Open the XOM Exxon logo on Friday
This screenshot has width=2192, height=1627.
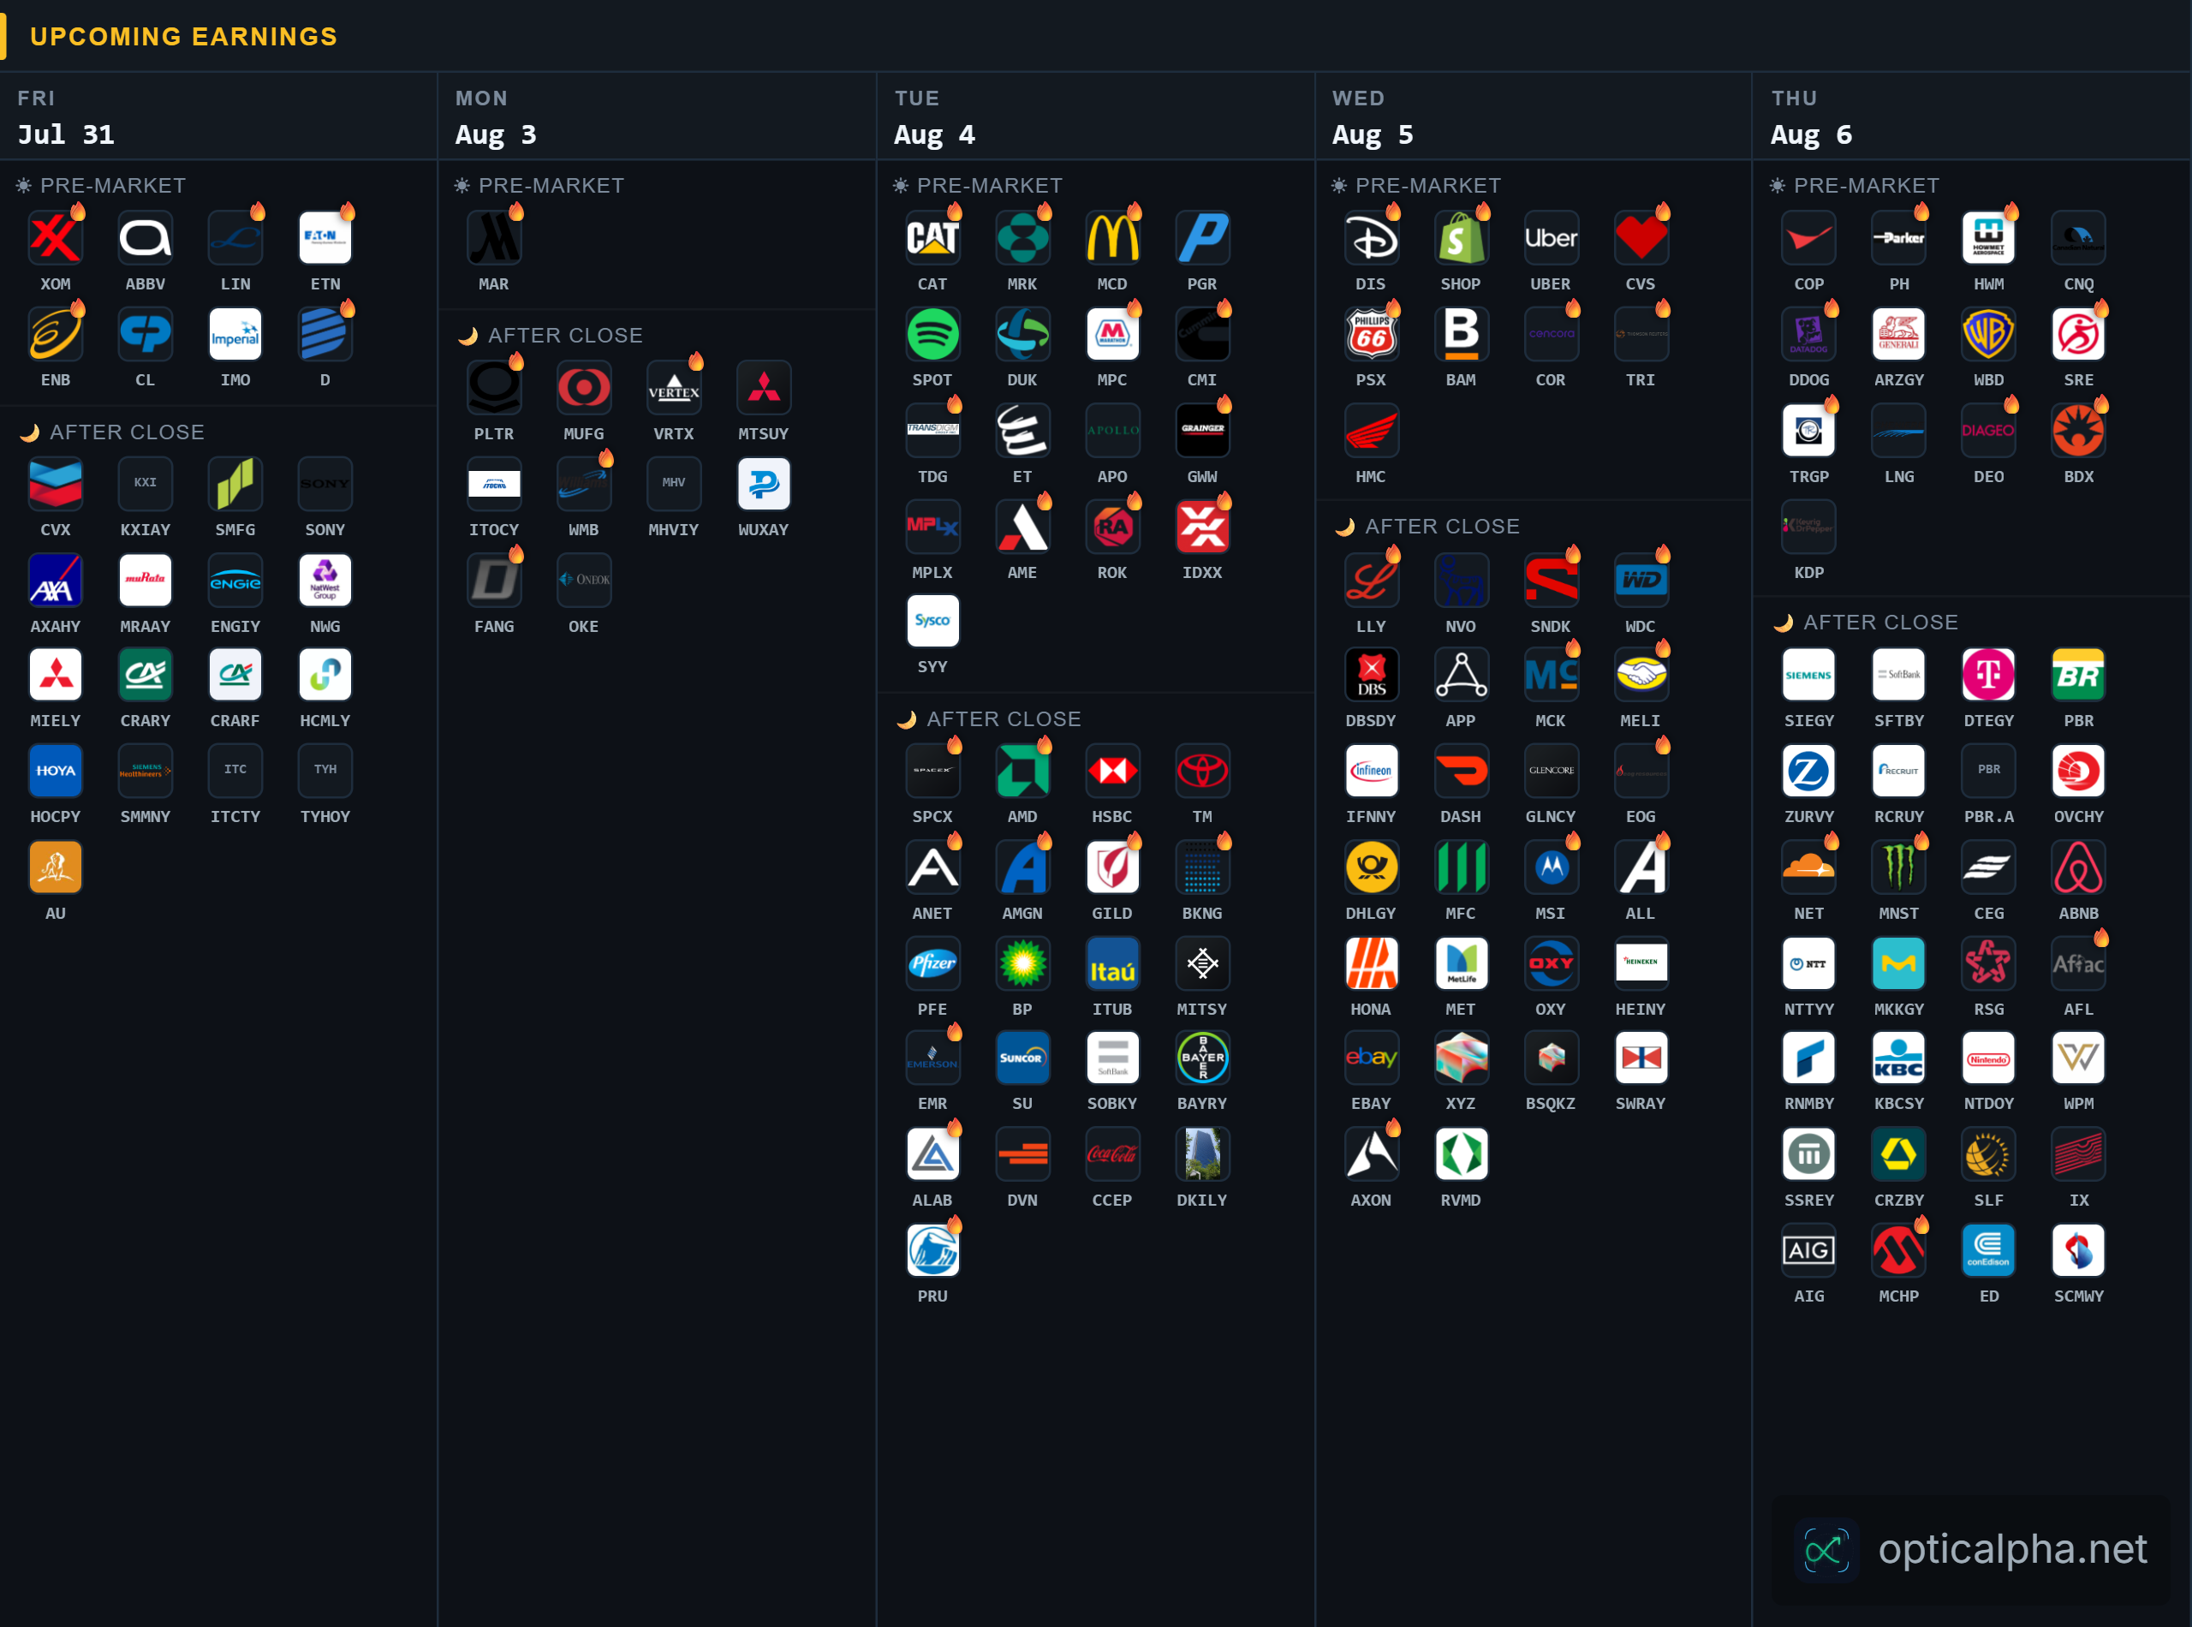(x=55, y=237)
